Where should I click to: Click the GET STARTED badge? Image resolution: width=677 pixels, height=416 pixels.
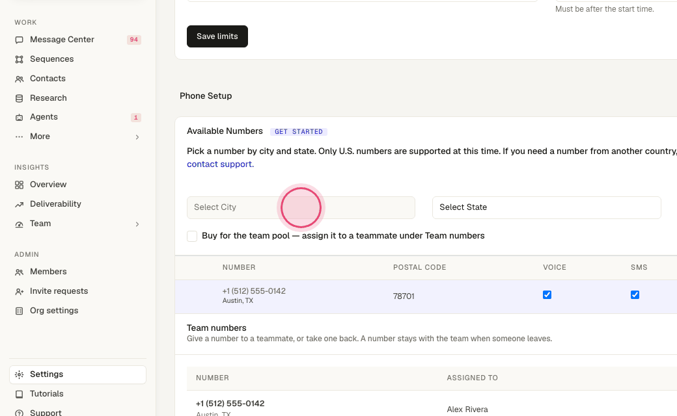[299, 131]
